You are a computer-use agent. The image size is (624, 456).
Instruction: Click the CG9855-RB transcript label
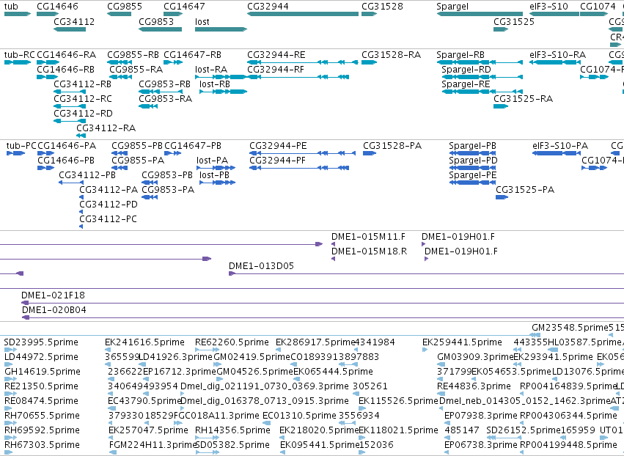(x=133, y=55)
